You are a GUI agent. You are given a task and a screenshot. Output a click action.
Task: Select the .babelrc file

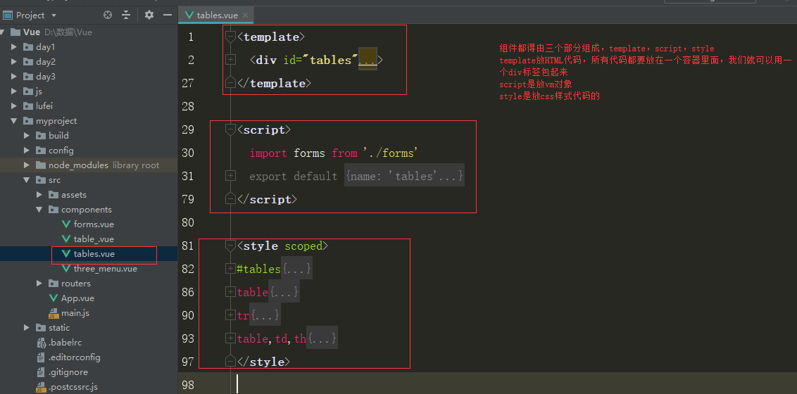65,342
